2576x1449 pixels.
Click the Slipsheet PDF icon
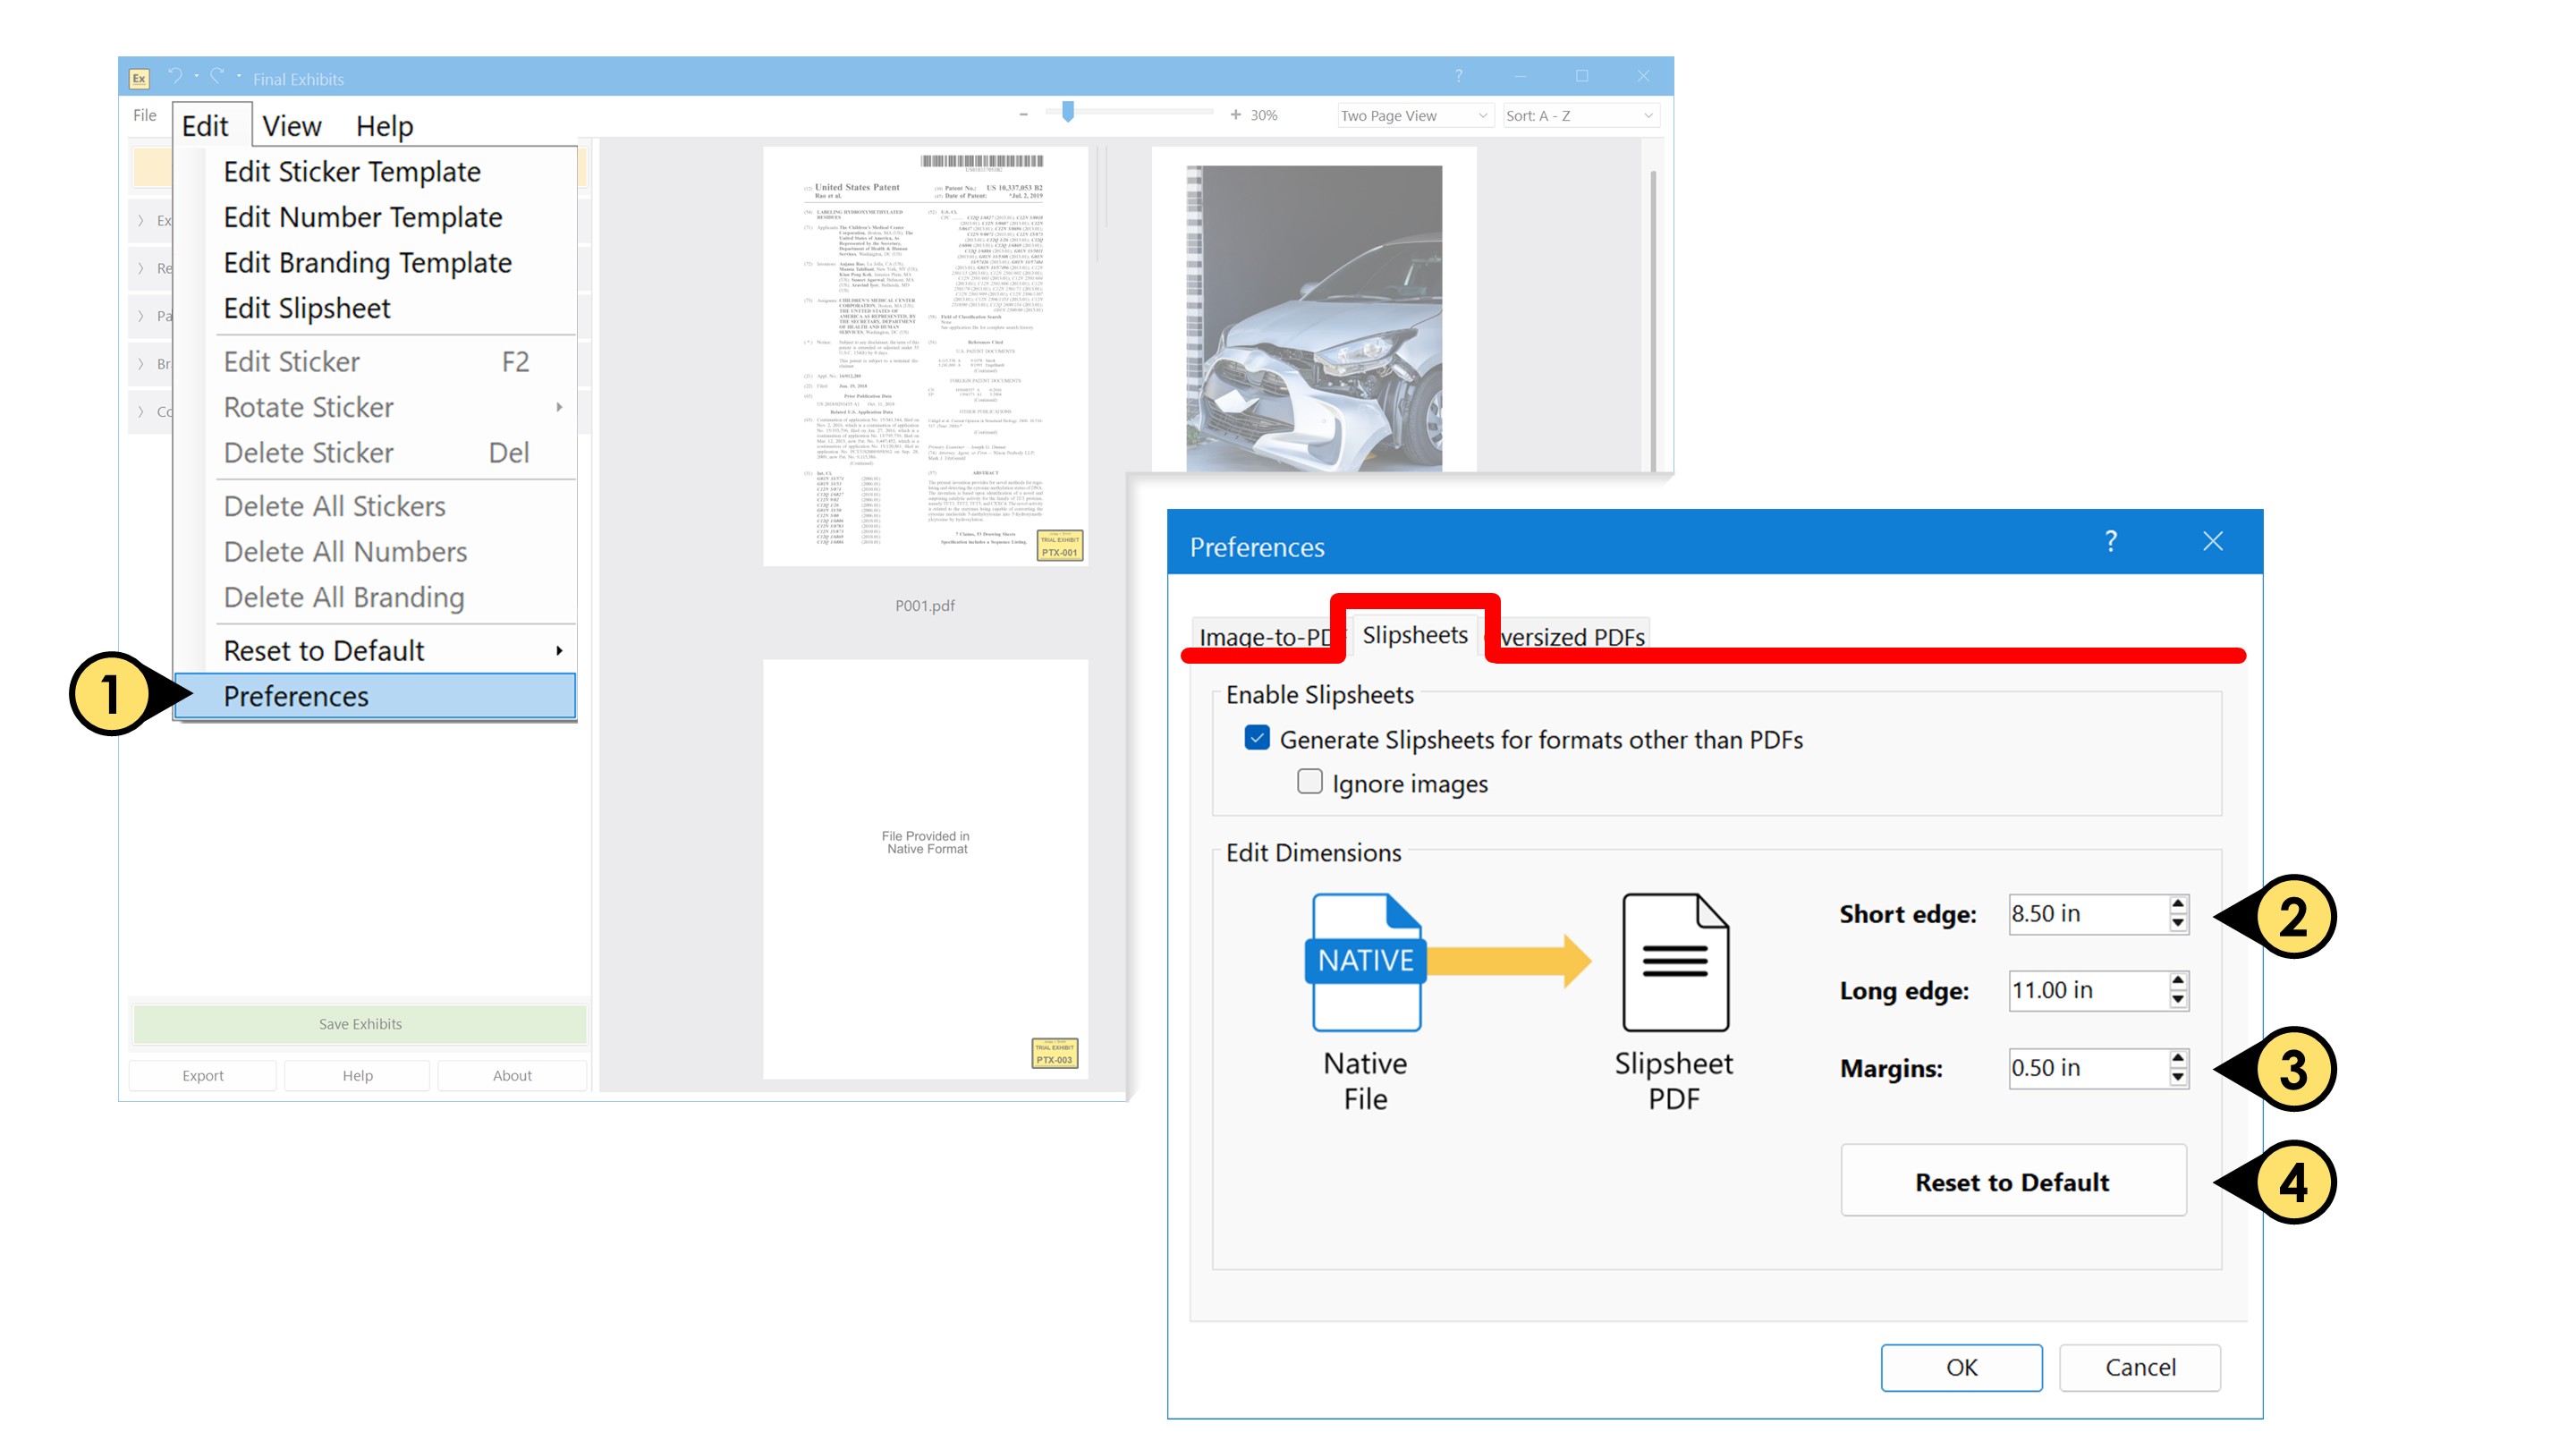pyautogui.click(x=1675, y=962)
